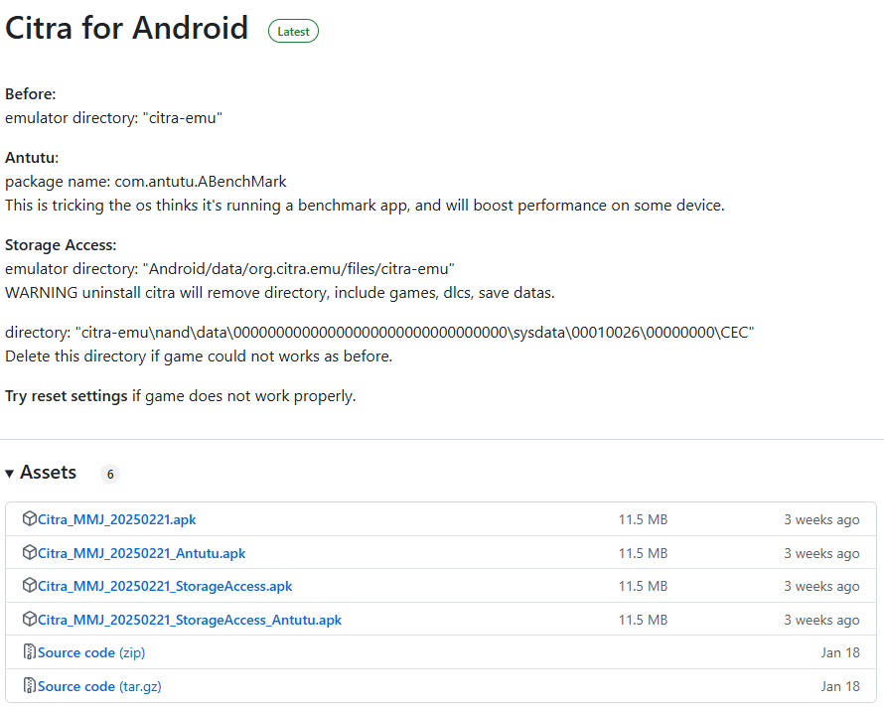
Task: Click the 'Before:' heading text
Action: [x=31, y=94]
